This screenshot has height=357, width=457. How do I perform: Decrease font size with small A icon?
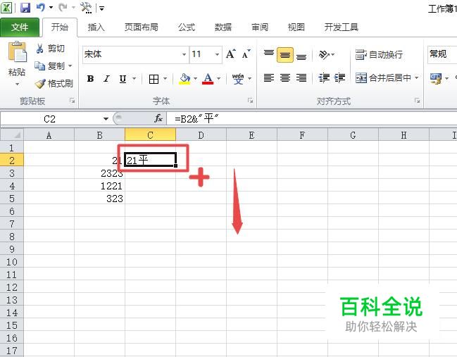pos(246,54)
